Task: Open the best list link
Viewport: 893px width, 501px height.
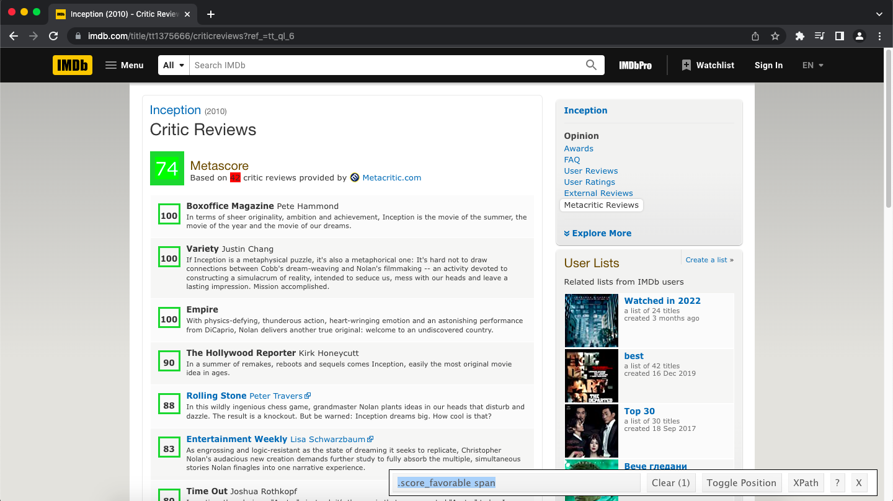Action: [x=634, y=356]
